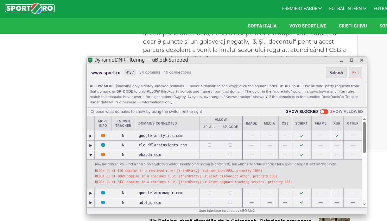Viewport: 387px width, 221px height.
Task: Check 3P-ALL box for googletagmanager.com
Action: point(209,193)
